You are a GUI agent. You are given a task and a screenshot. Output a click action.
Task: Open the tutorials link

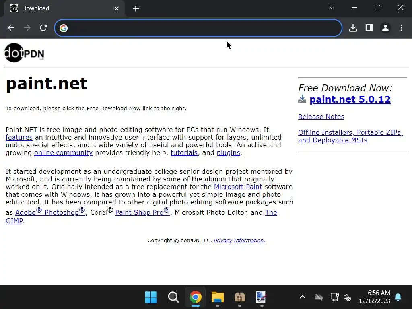tap(184, 152)
